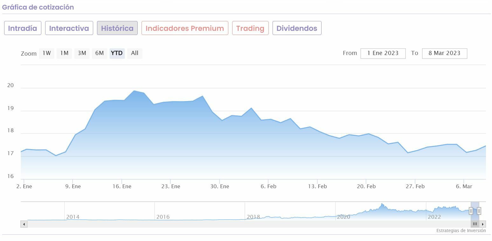Click the From date field
This screenshot has height=241, width=492.
pyautogui.click(x=383, y=53)
